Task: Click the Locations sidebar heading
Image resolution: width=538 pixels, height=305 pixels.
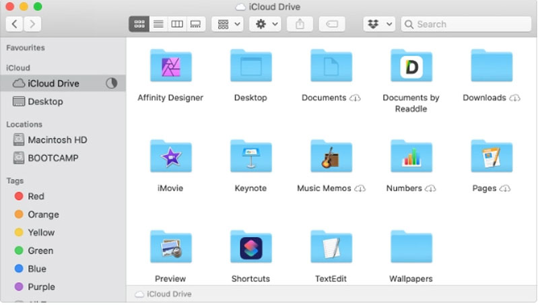Action: click(x=24, y=124)
